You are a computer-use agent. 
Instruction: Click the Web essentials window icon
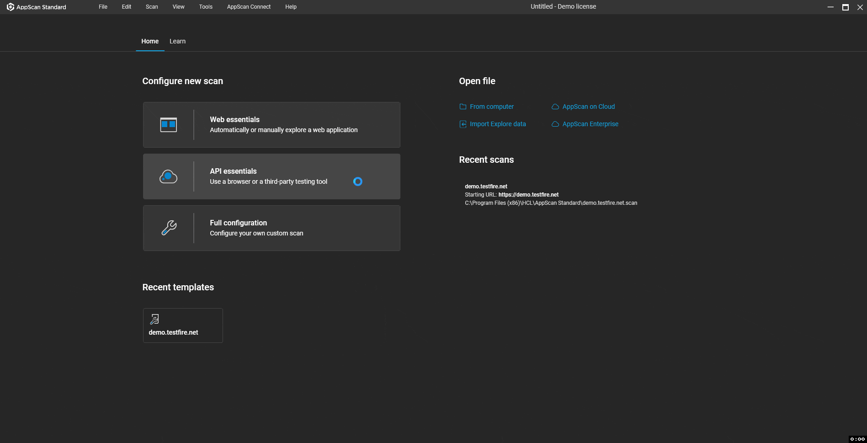tap(169, 125)
